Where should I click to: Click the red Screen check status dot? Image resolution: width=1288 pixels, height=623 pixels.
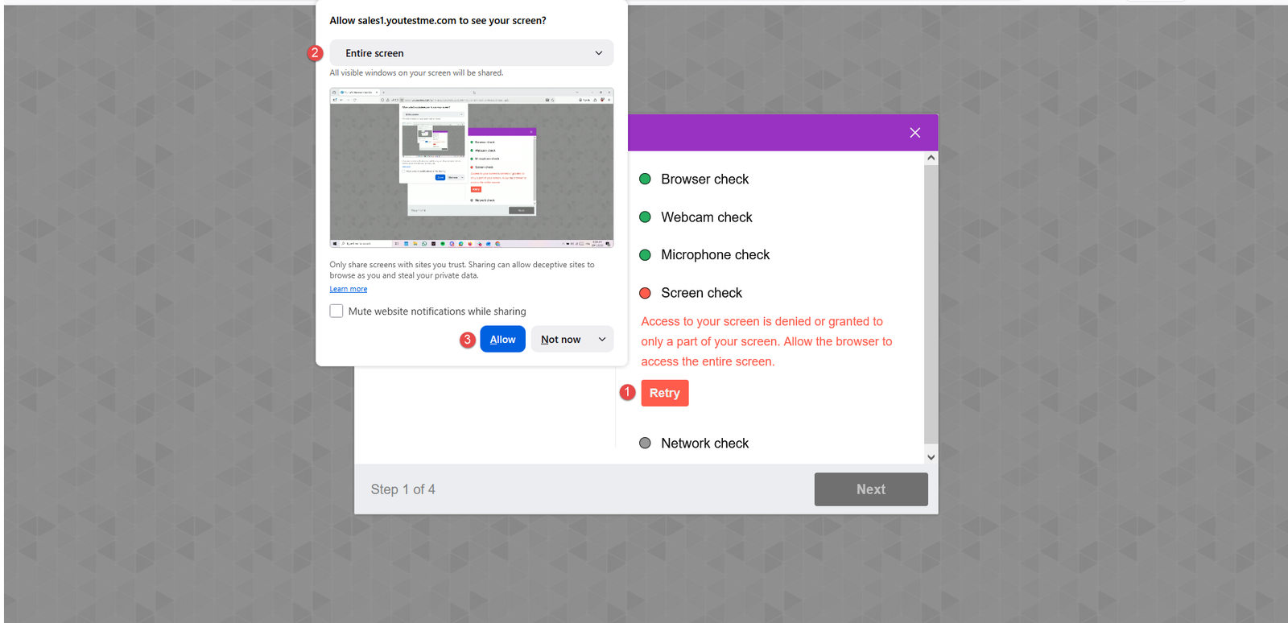tap(645, 293)
